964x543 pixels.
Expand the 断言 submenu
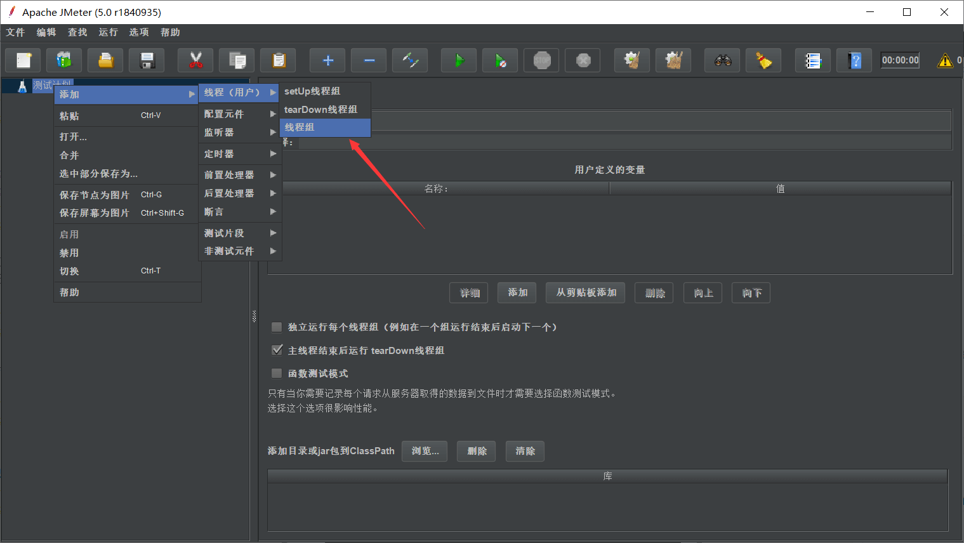click(240, 212)
